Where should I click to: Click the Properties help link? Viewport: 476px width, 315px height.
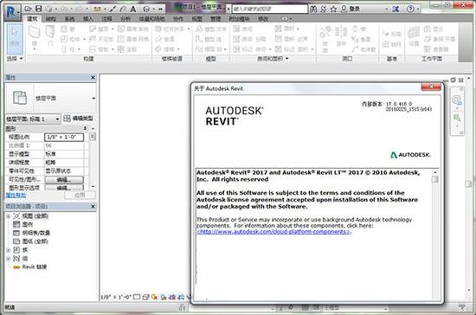(x=16, y=196)
